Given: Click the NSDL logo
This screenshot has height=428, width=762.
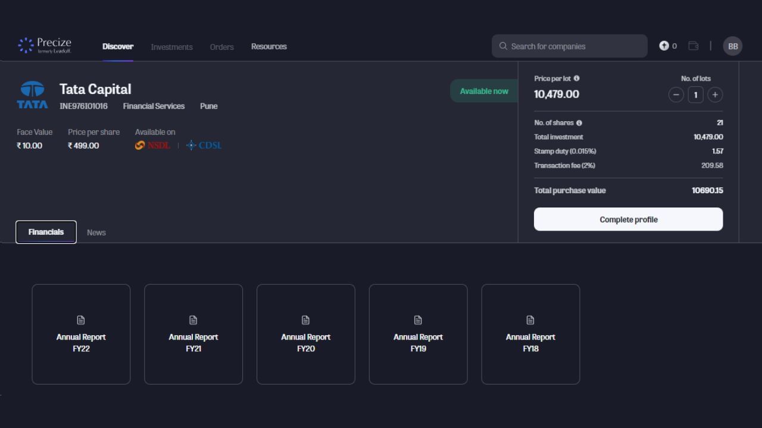Looking at the screenshot, I should (152, 145).
